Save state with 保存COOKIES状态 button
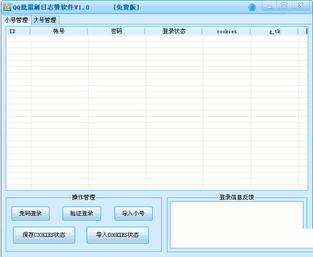 [44, 235]
